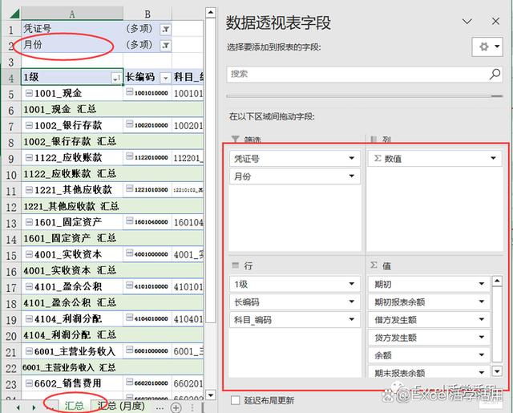Open dropdown for 期初 value field
513x413 pixels.
482,284
